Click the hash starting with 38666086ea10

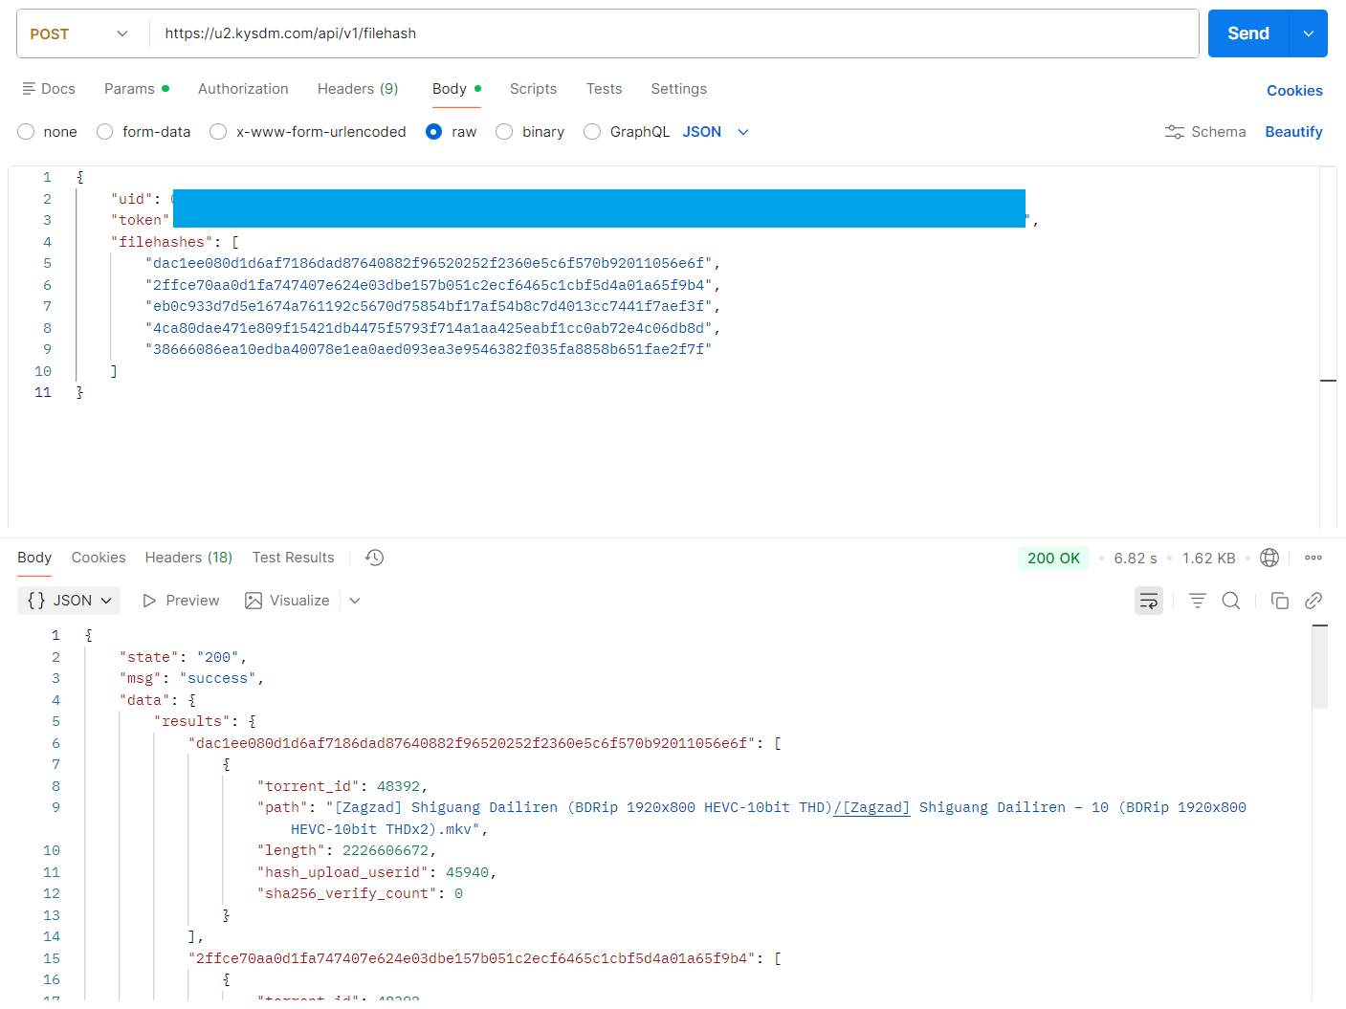(x=429, y=349)
